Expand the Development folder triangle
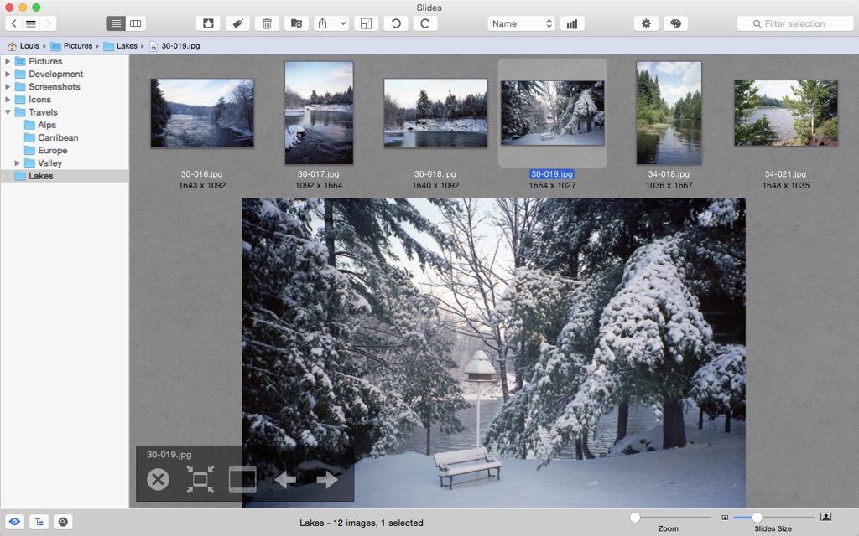Viewport: 859px width, 536px height. point(8,74)
